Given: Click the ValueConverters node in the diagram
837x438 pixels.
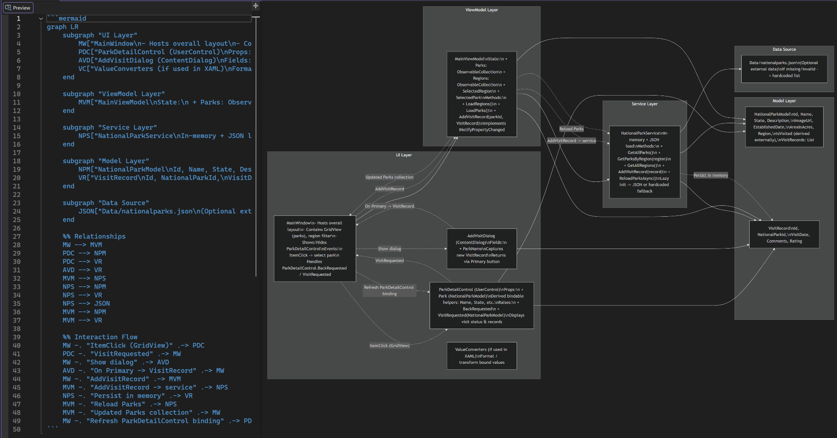Looking at the screenshot, I should [x=482, y=356].
